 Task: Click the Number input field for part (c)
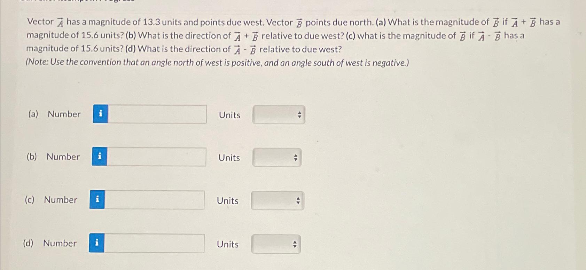coord(155,200)
